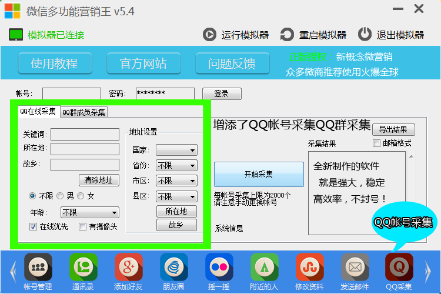Click the 运行模拟器 play icon

pos(209,35)
